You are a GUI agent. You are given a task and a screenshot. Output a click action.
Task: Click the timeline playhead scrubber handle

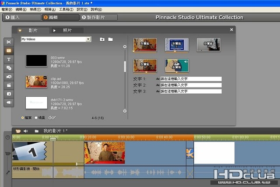click(53, 139)
